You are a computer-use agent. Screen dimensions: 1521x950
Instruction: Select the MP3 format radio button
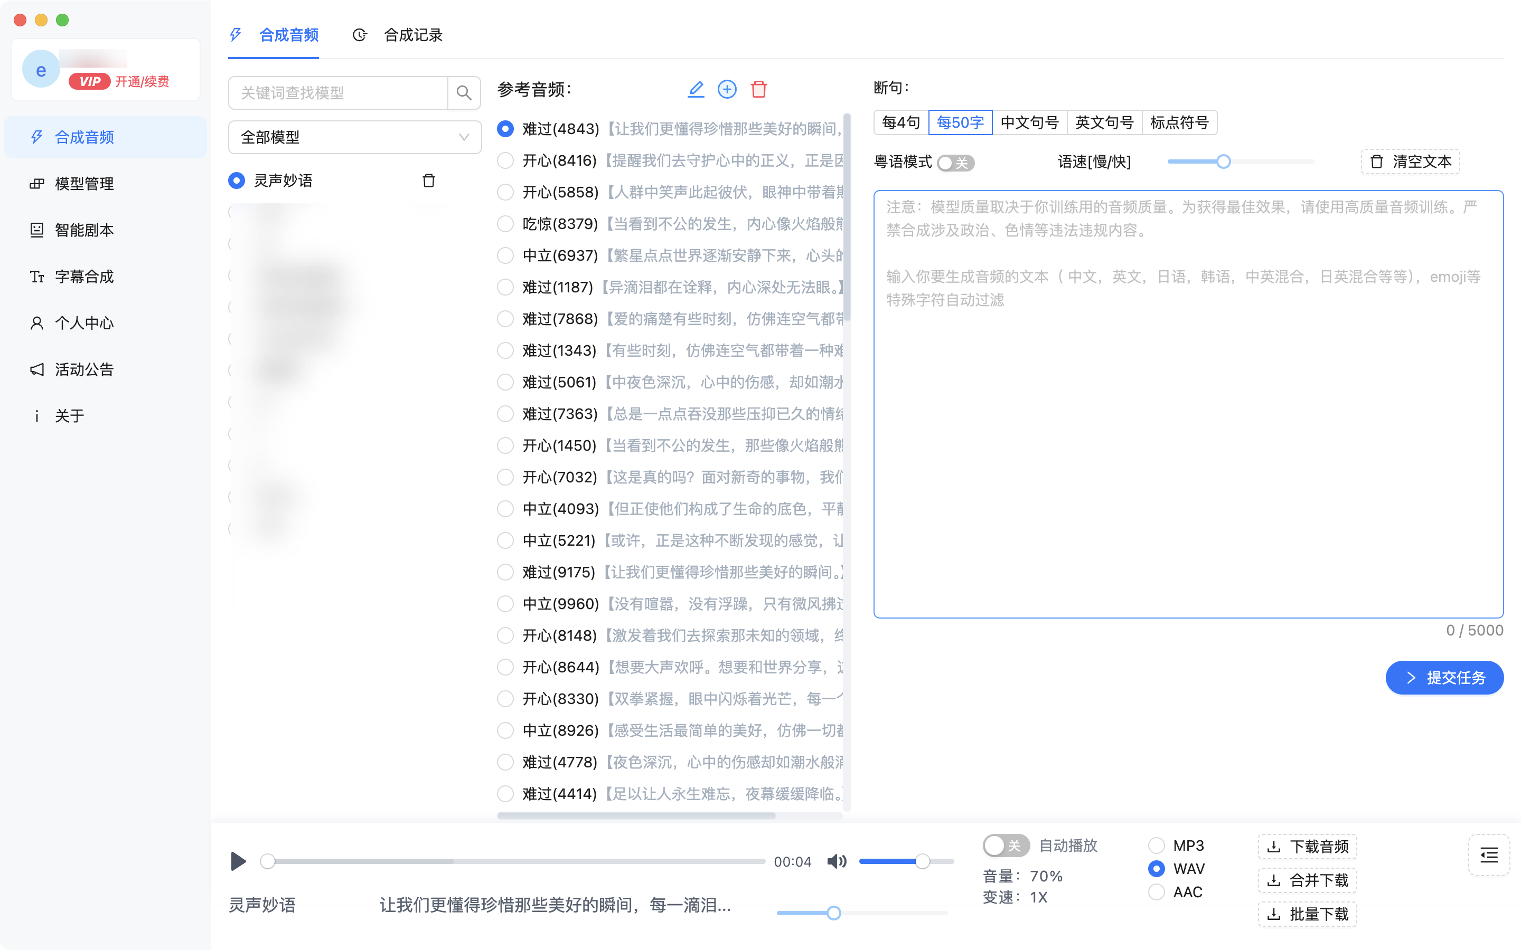click(x=1156, y=845)
